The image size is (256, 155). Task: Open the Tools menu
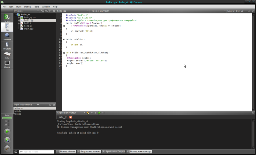[x=36, y=7]
